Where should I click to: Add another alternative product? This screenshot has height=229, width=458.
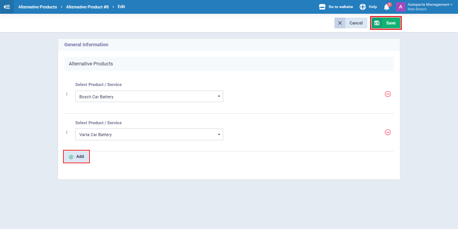click(x=76, y=157)
